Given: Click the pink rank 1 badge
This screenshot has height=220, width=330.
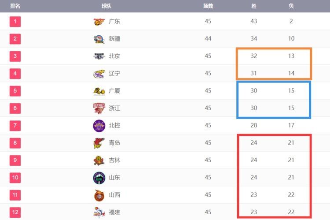Looking at the screenshot, I should click(x=15, y=22).
